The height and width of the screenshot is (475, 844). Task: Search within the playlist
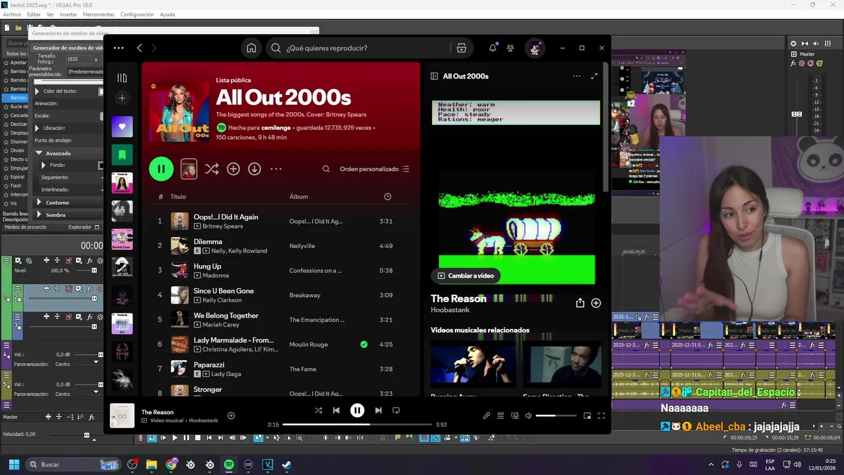[326, 169]
